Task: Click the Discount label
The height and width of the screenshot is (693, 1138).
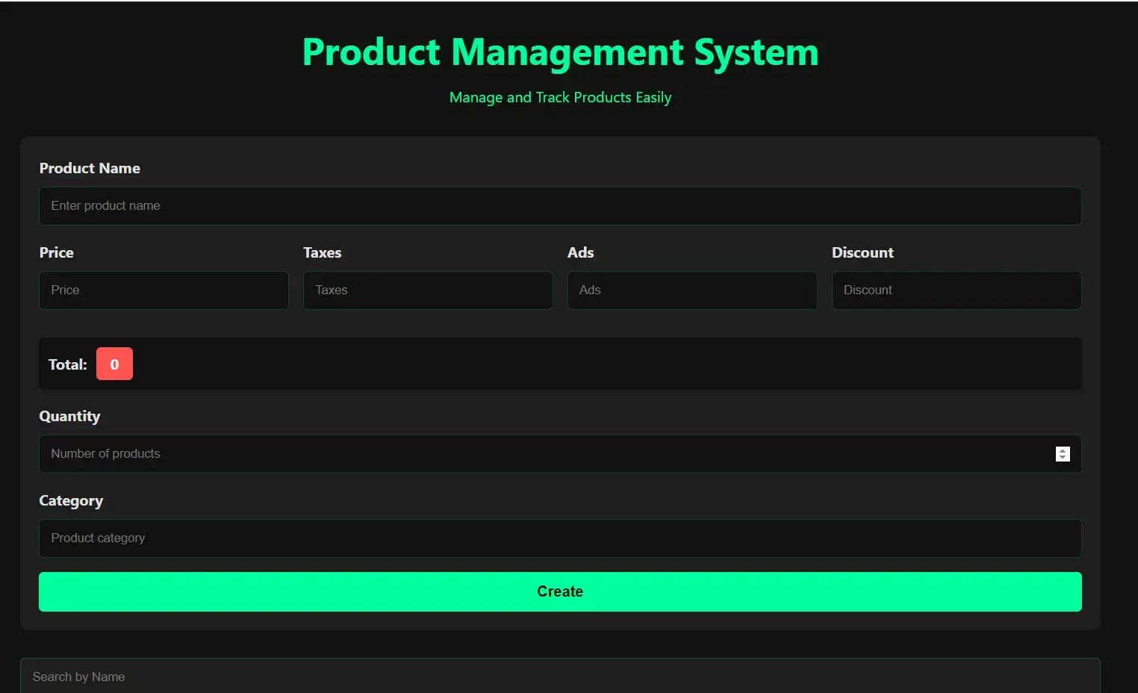Action: pyautogui.click(x=862, y=252)
